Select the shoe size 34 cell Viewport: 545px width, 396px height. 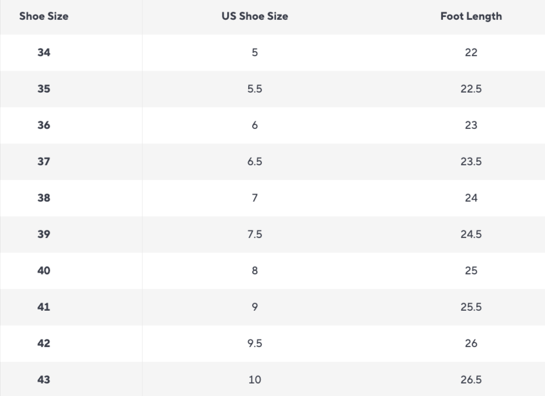tap(44, 53)
